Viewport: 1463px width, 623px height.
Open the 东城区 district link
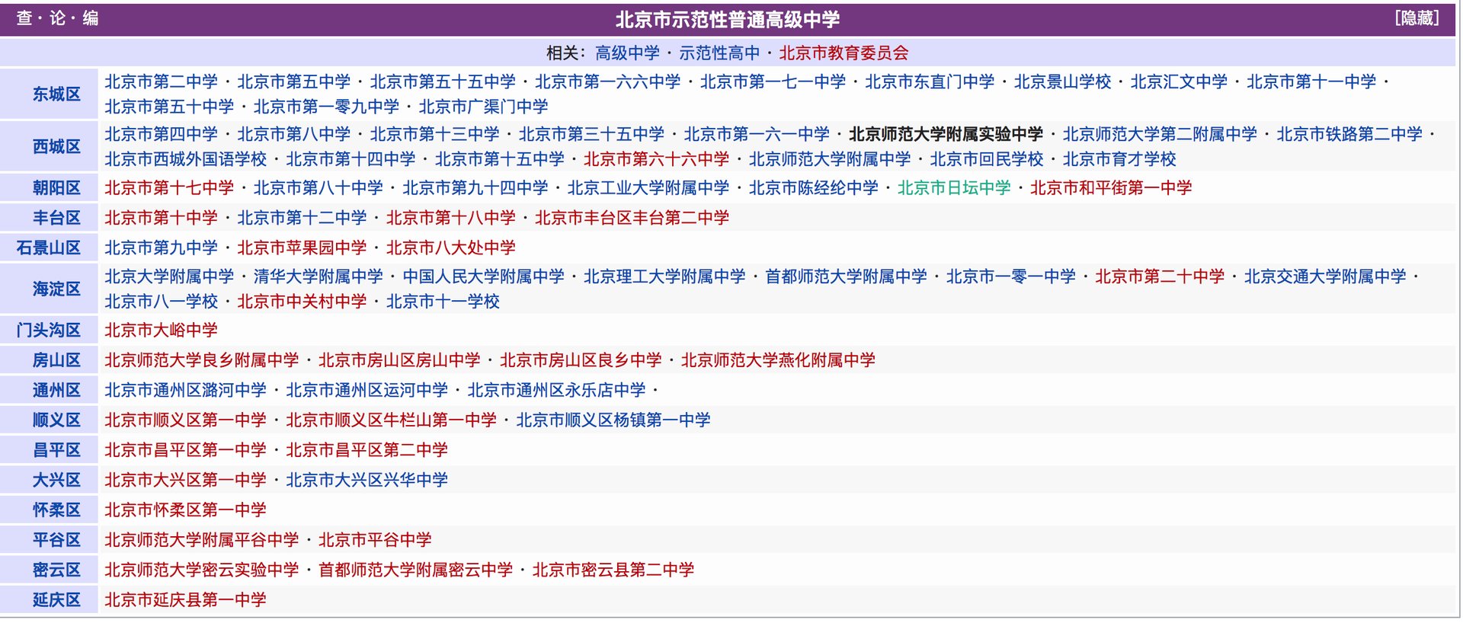(x=56, y=94)
